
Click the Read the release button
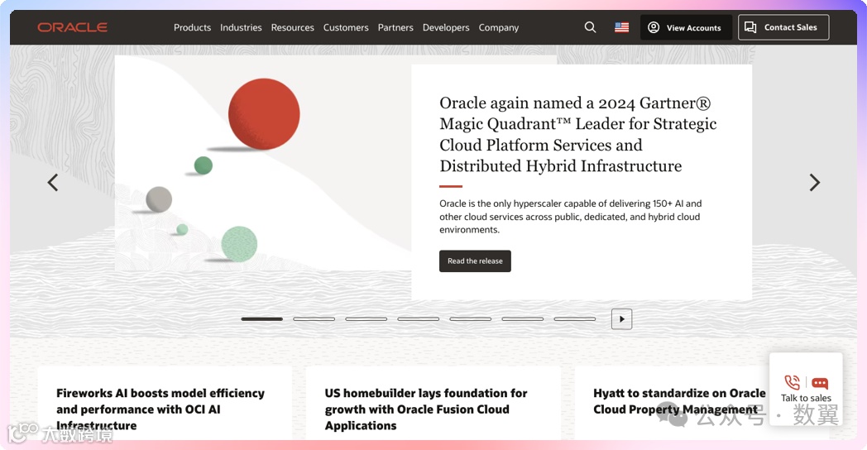click(x=475, y=261)
